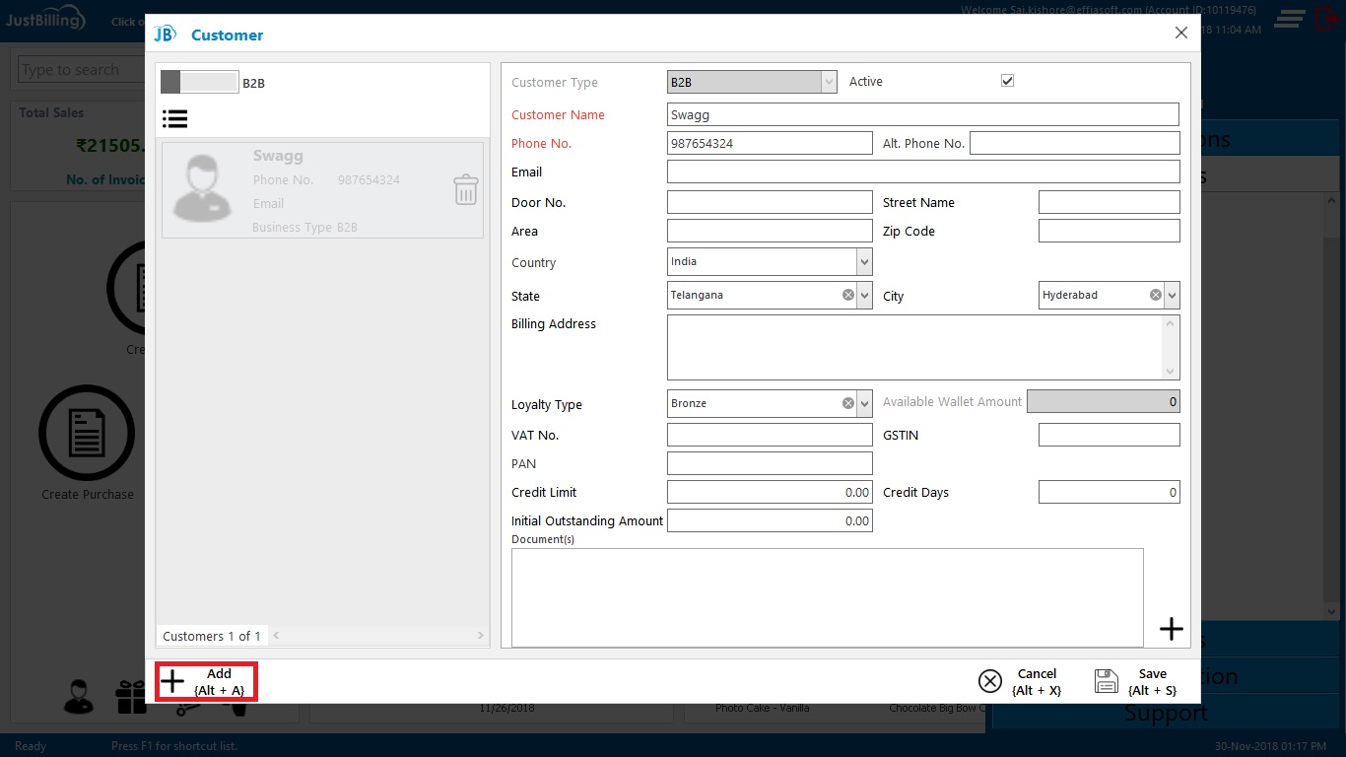Click the list view icon in customer panel
The height and width of the screenshot is (757, 1346).
(x=175, y=118)
